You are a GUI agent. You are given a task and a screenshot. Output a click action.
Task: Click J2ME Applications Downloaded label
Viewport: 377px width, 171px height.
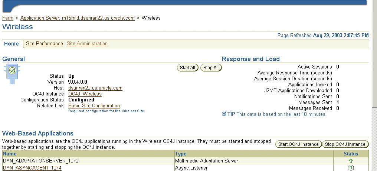[x=298, y=90]
